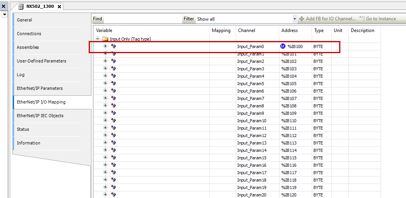Expand the Input_Param2 tree row
The image size is (406, 198).
[105, 61]
